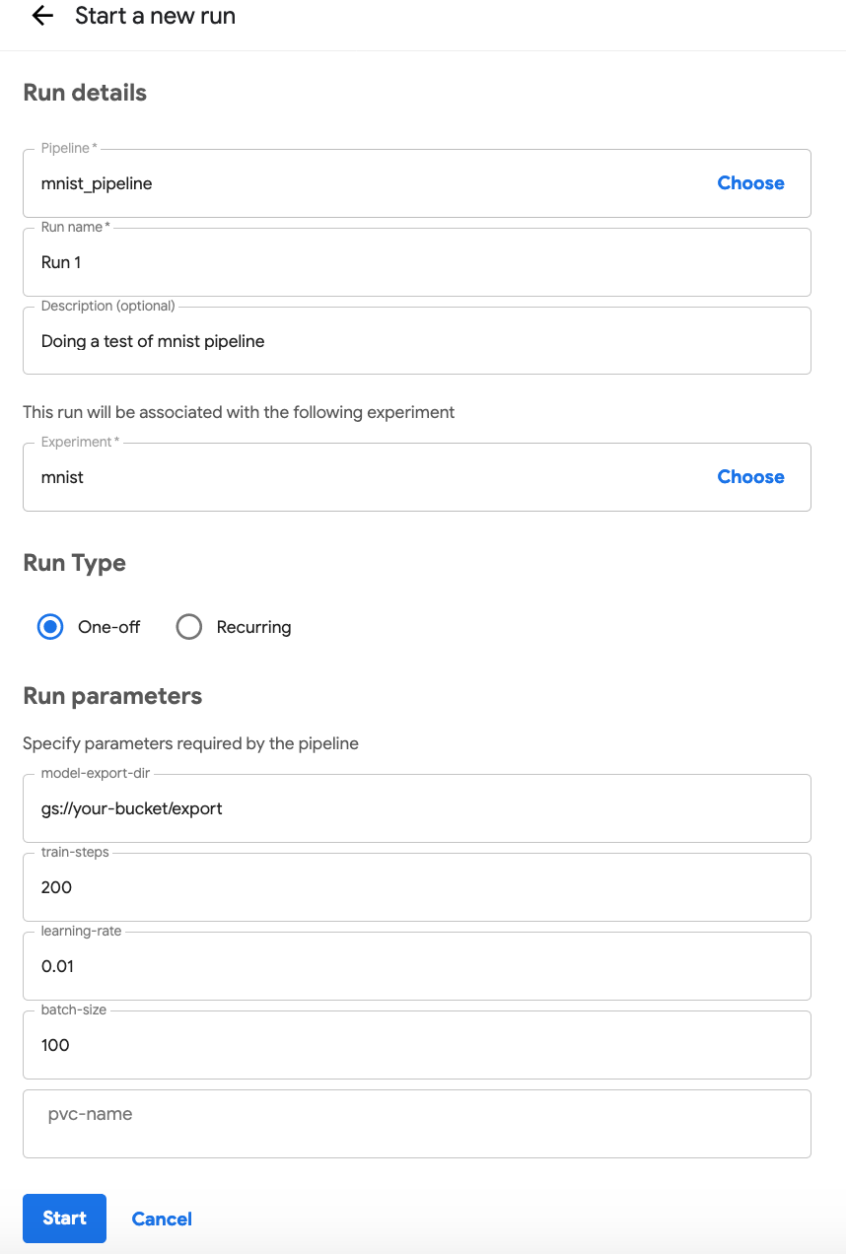Click the 'Run Type' section heading
846x1254 pixels.
[x=75, y=563]
